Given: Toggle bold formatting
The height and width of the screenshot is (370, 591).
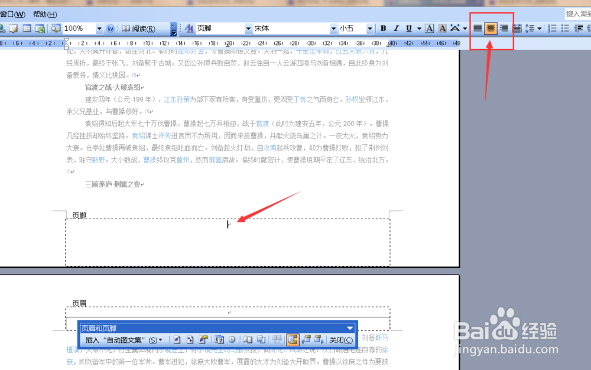Looking at the screenshot, I should 383,28.
